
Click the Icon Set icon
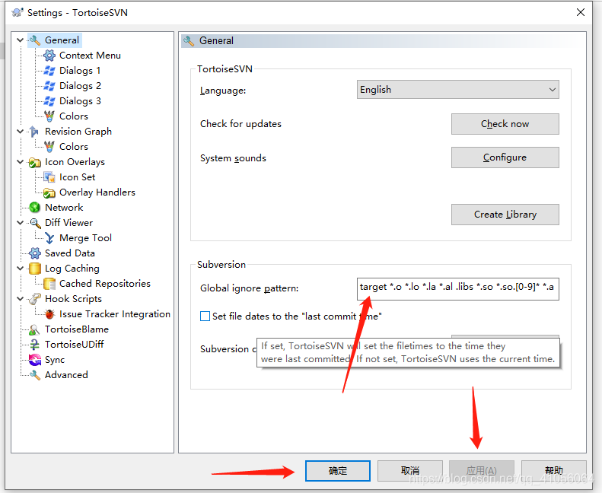[49, 177]
